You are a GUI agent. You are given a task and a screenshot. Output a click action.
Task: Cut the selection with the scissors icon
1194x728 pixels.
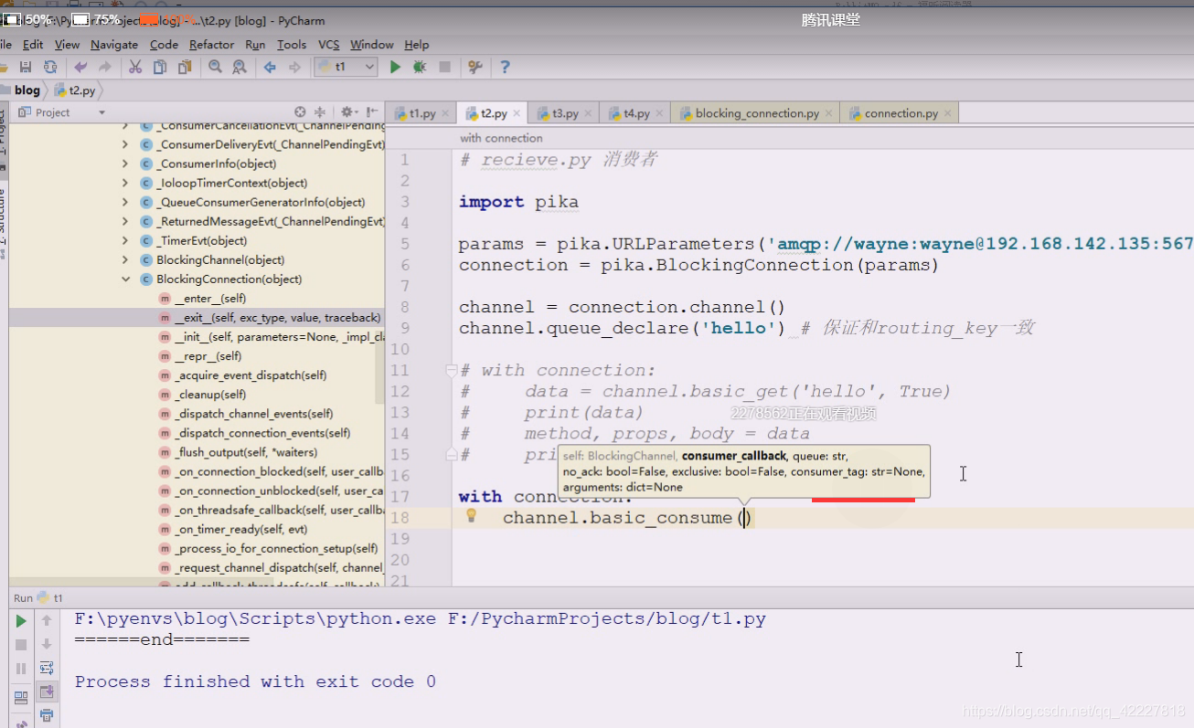pyautogui.click(x=135, y=67)
